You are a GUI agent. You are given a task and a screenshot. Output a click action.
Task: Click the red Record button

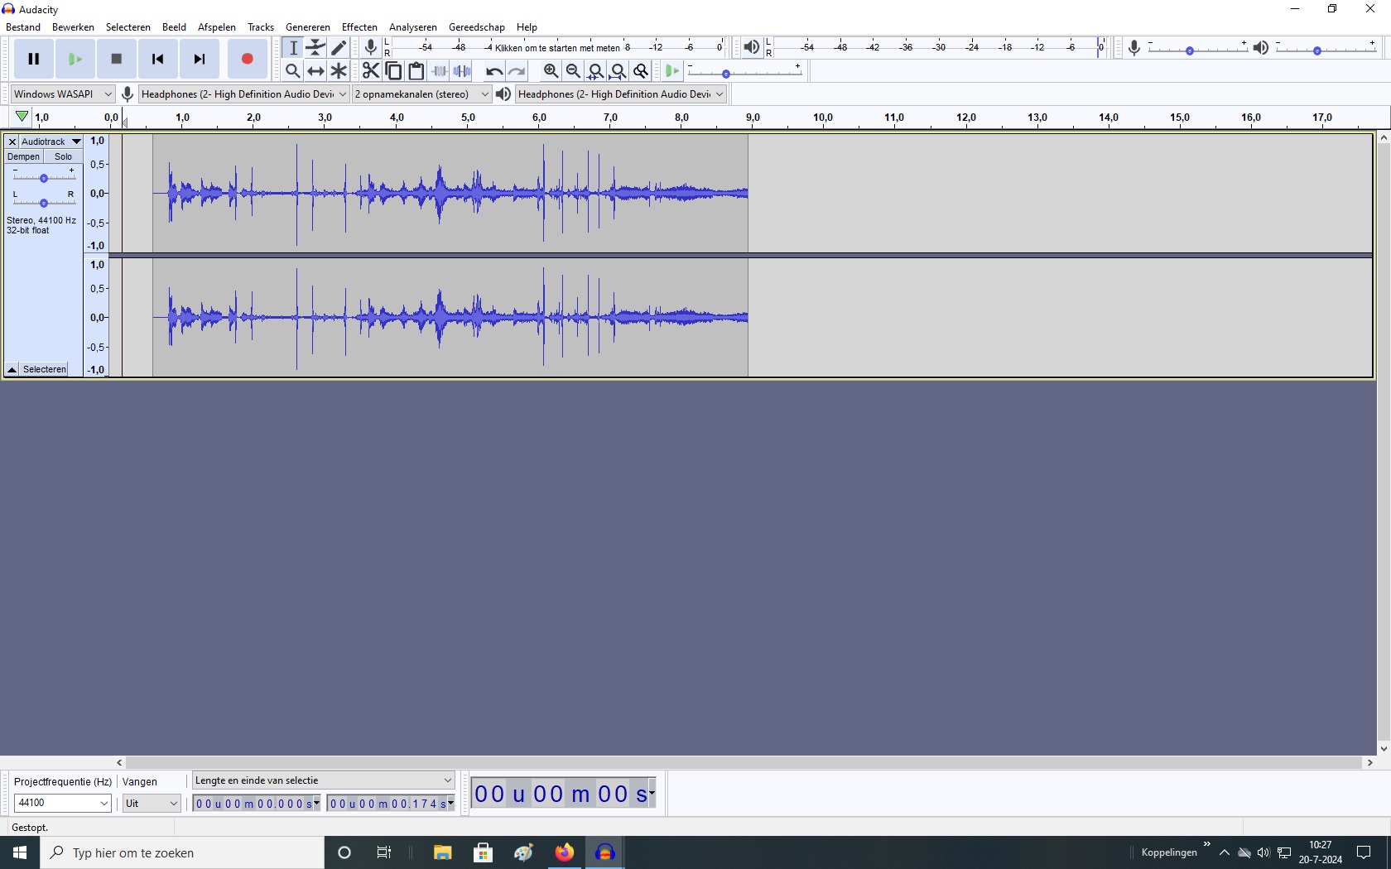[247, 59]
